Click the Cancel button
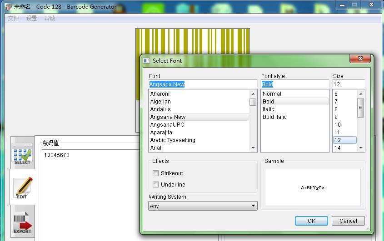This screenshot has width=384, height=241. tap(348, 221)
